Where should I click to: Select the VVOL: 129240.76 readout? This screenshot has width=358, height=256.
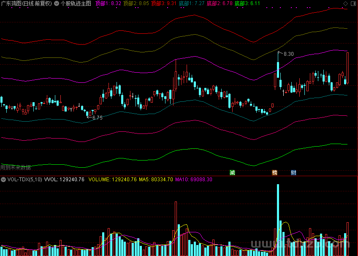point(64,180)
